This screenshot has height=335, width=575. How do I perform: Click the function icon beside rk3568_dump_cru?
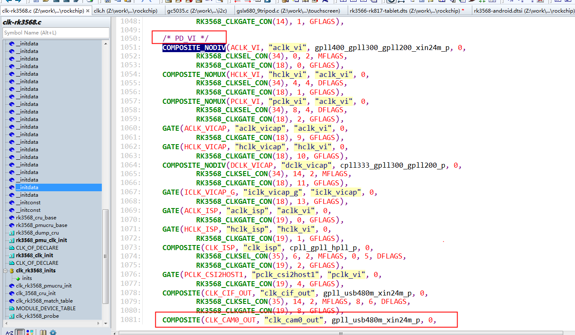coord(12,233)
